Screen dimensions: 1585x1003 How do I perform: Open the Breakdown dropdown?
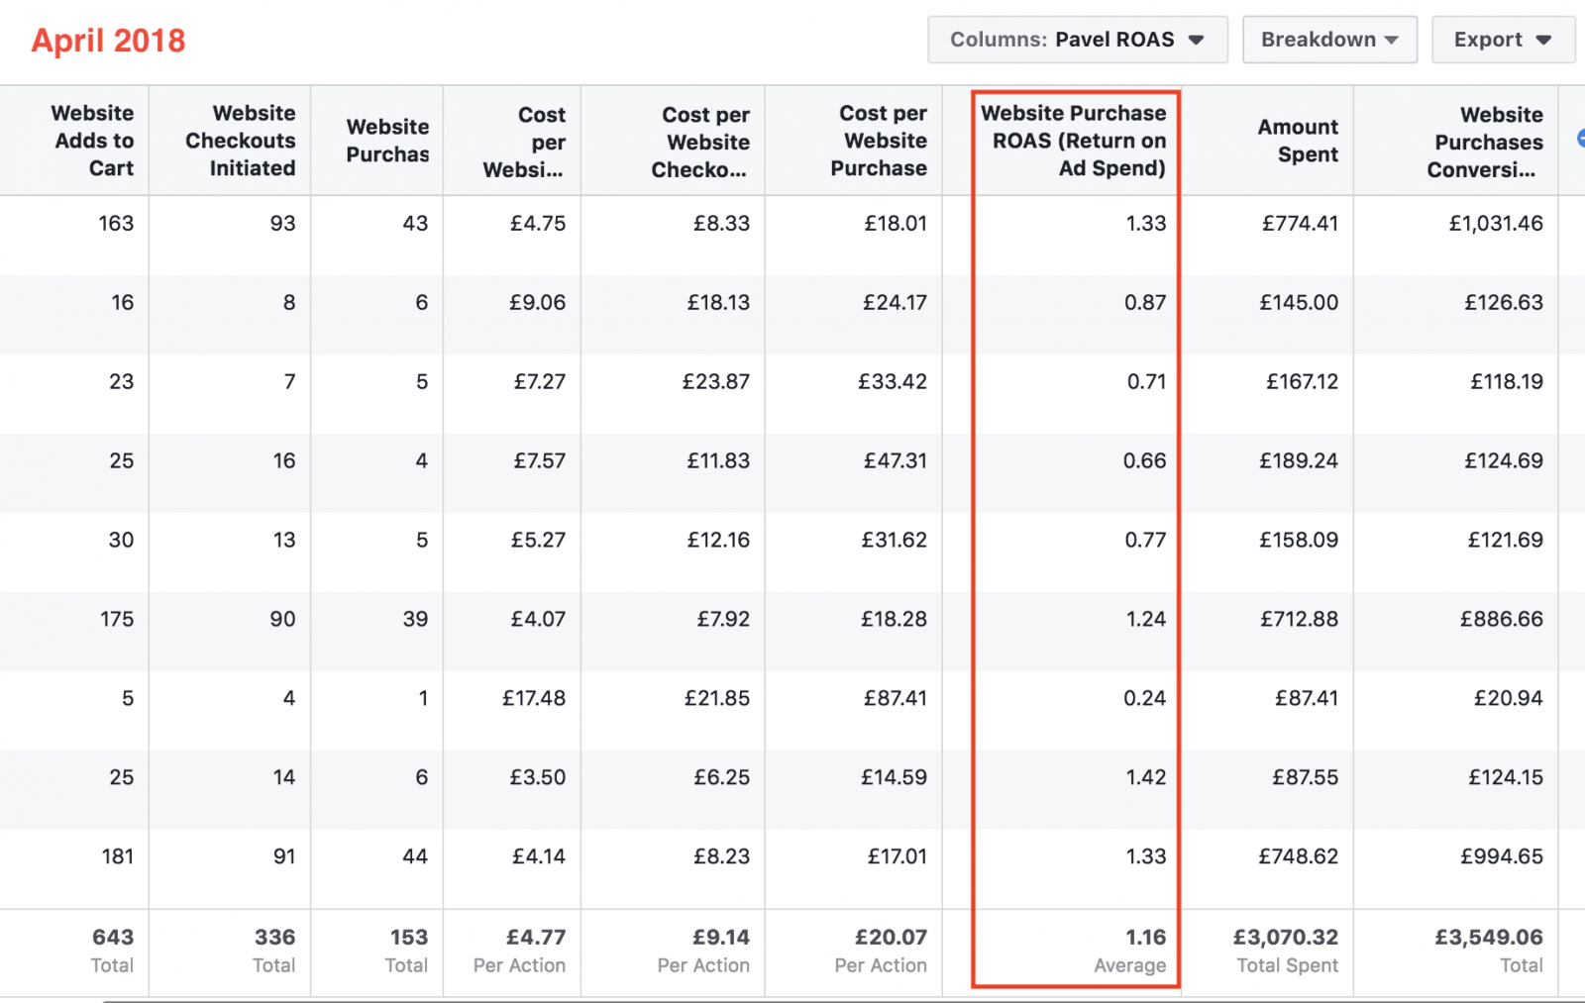(1329, 40)
